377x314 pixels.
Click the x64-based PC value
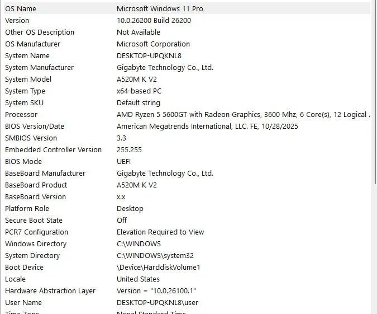[x=139, y=91]
